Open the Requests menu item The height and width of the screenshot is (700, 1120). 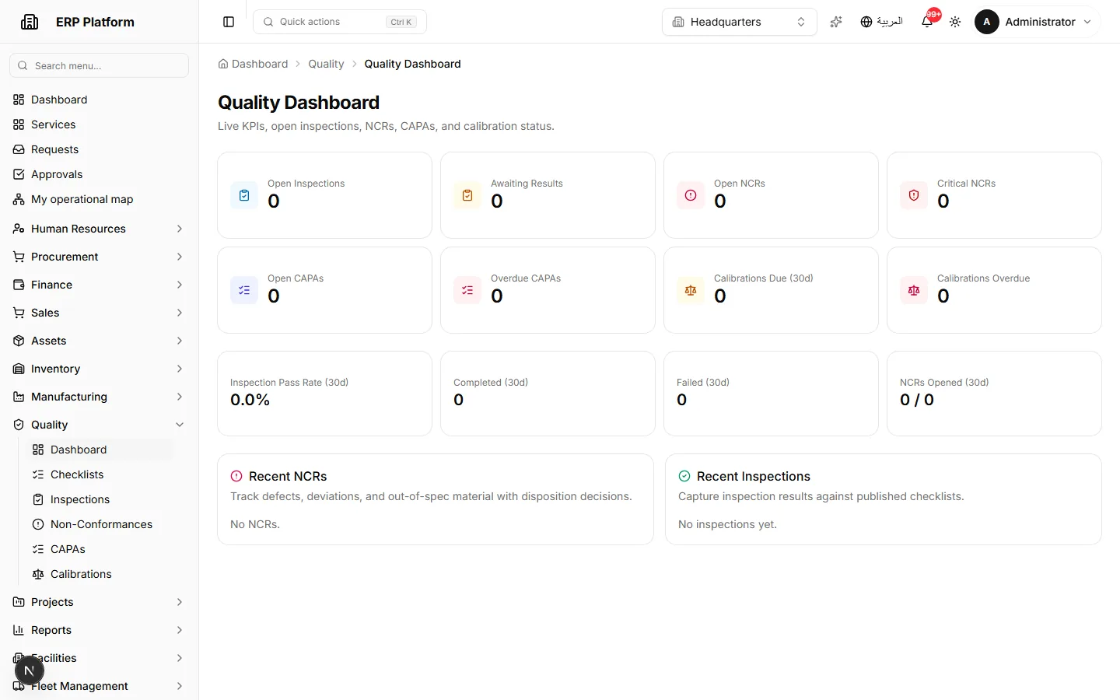point(99,149)
